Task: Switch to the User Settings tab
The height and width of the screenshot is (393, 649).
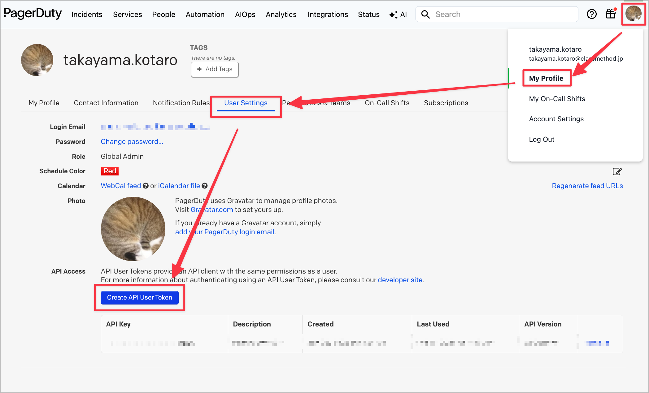Action: coord(246,103)
